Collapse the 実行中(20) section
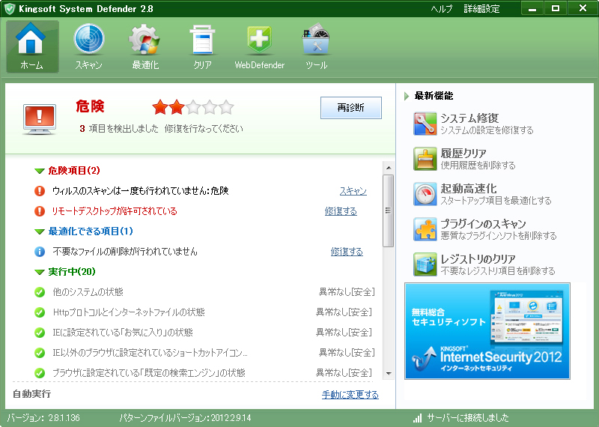 tap(40, 272)
